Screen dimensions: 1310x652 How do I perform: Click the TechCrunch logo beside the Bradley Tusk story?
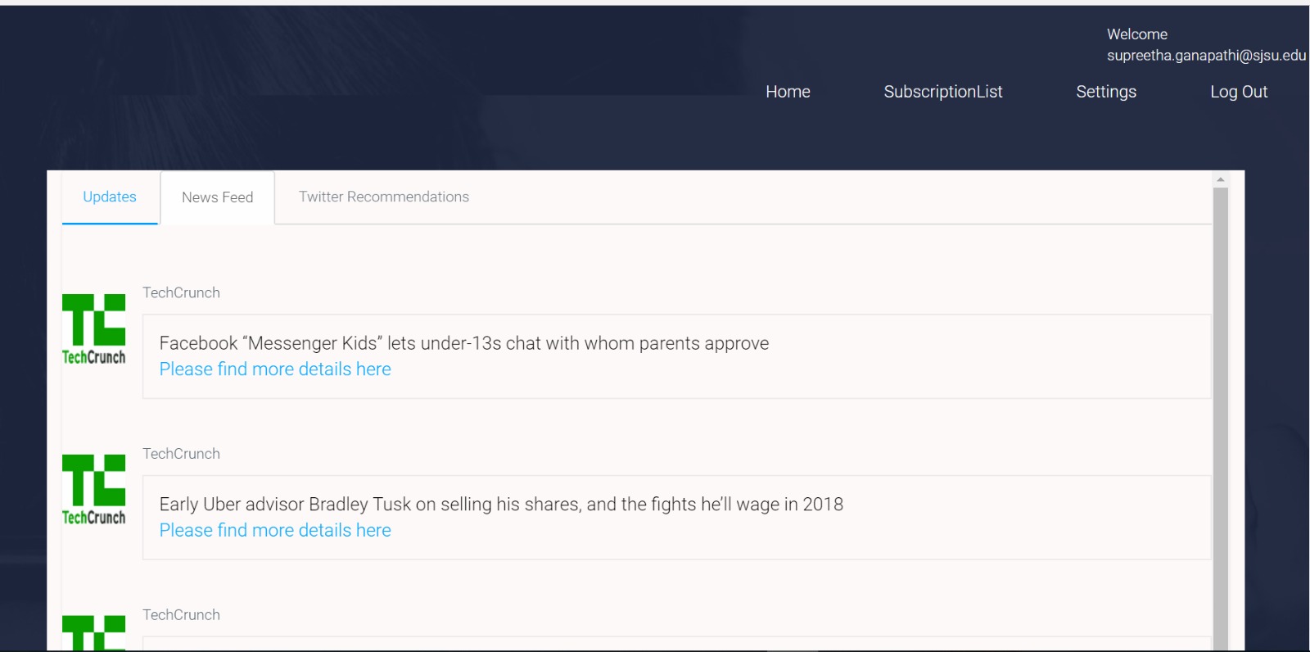click(94, 490)
